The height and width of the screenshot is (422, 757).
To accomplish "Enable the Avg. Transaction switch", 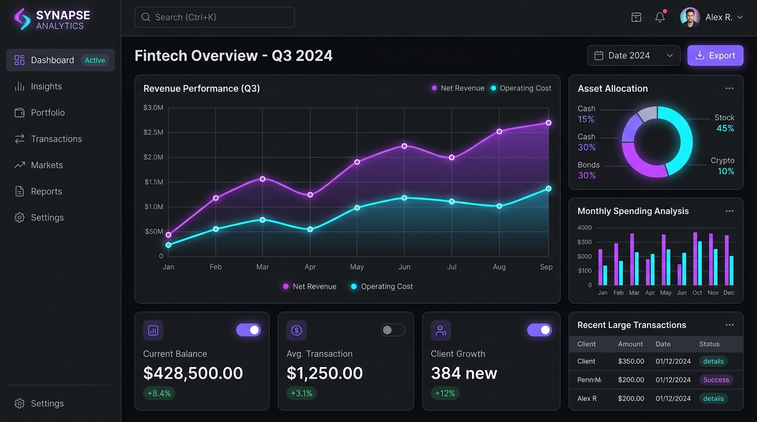I will click(x=393, y=330).
